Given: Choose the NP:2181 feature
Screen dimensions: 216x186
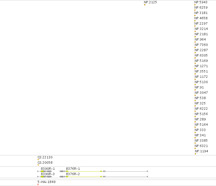Looking at the screenshot, I should coord(201,34).
